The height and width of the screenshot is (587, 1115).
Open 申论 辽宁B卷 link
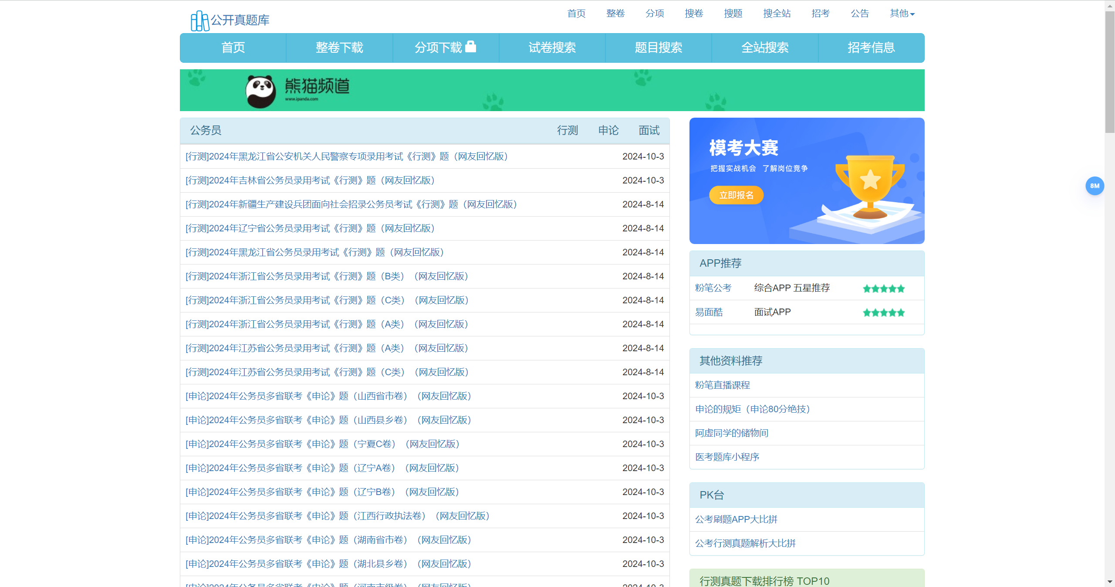coord(322,492)
